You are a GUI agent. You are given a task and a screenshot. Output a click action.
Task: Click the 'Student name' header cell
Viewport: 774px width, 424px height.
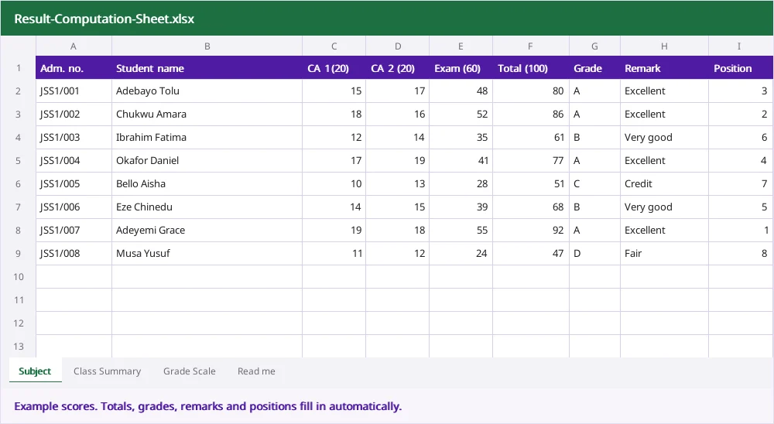click(x=207, y=67)
